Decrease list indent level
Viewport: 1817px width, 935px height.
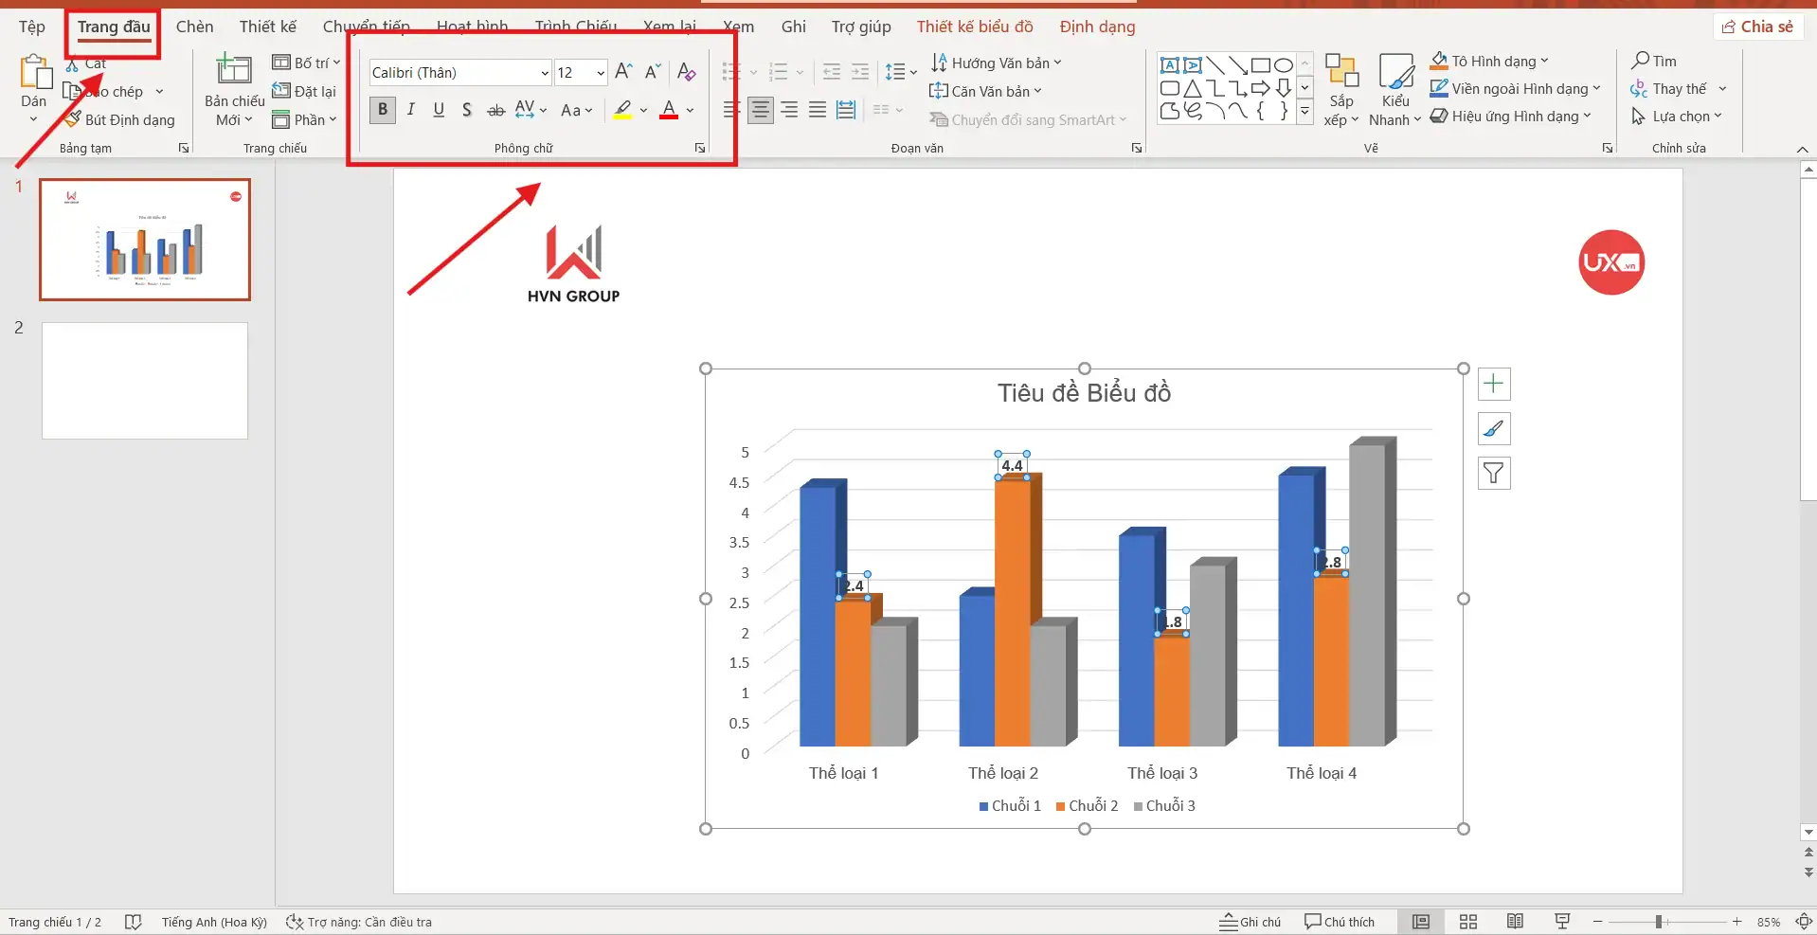click(x=832, y=71)
